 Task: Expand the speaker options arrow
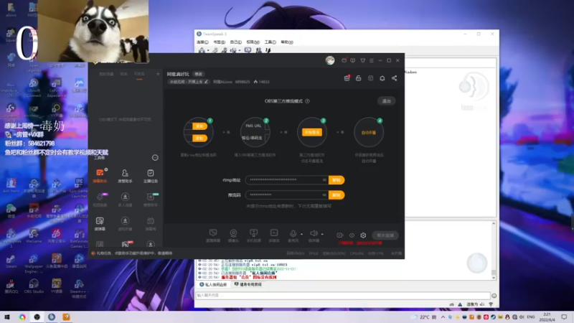(322, 234)
